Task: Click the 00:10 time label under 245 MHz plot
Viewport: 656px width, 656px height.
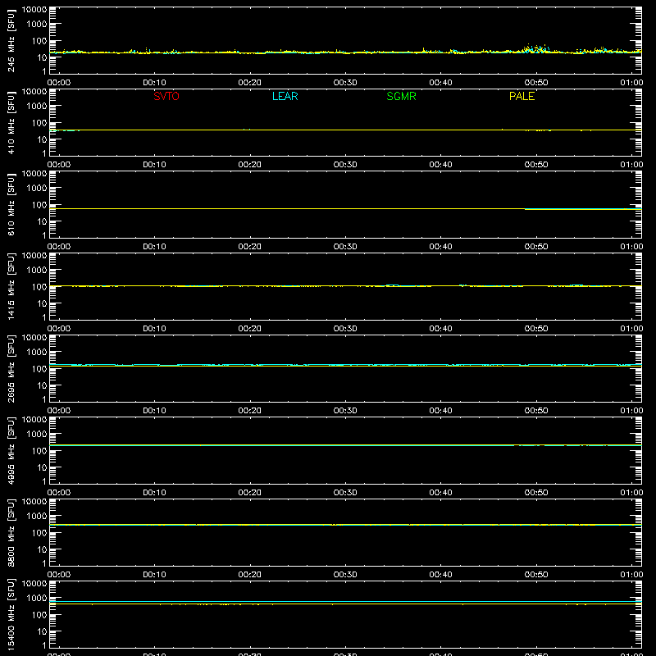Action: pos(154,83)
